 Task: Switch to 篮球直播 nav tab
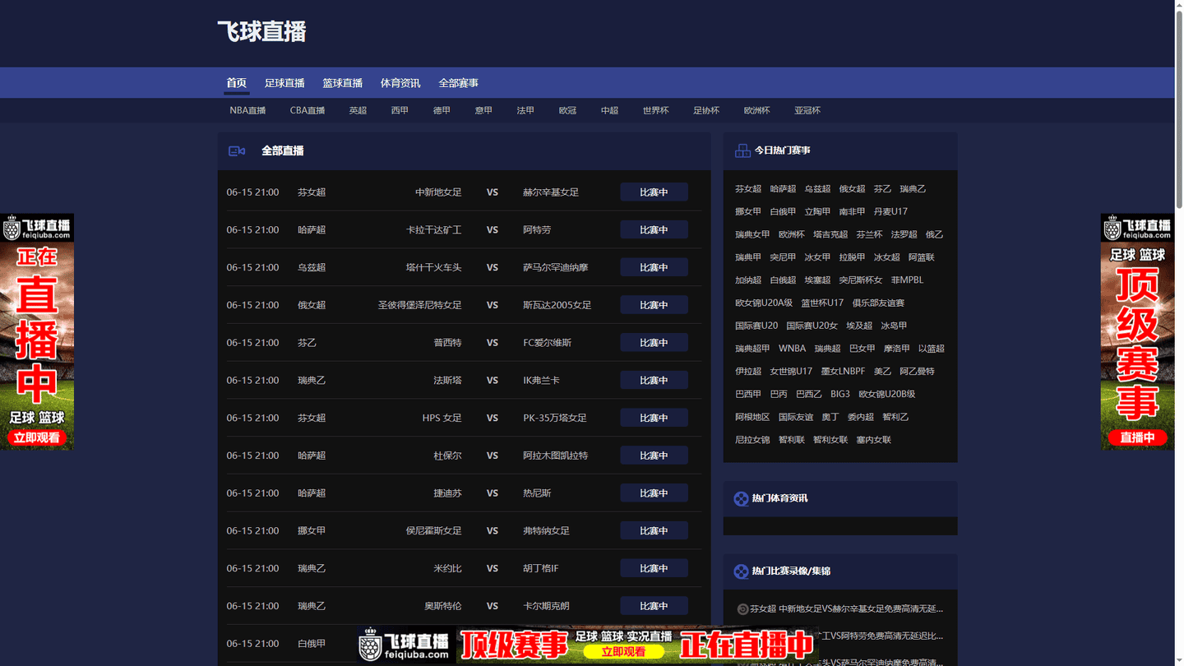tap(342, 83)
